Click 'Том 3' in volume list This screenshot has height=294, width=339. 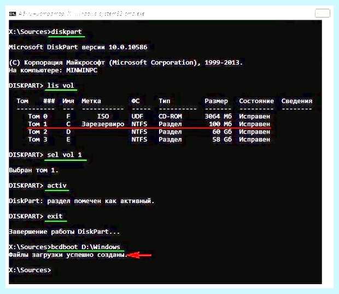click(38, 140)
